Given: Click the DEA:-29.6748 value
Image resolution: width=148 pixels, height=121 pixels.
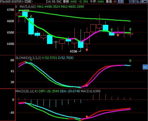Looking at the screenshot, I should pyautogui.click(x=70, y=91).
